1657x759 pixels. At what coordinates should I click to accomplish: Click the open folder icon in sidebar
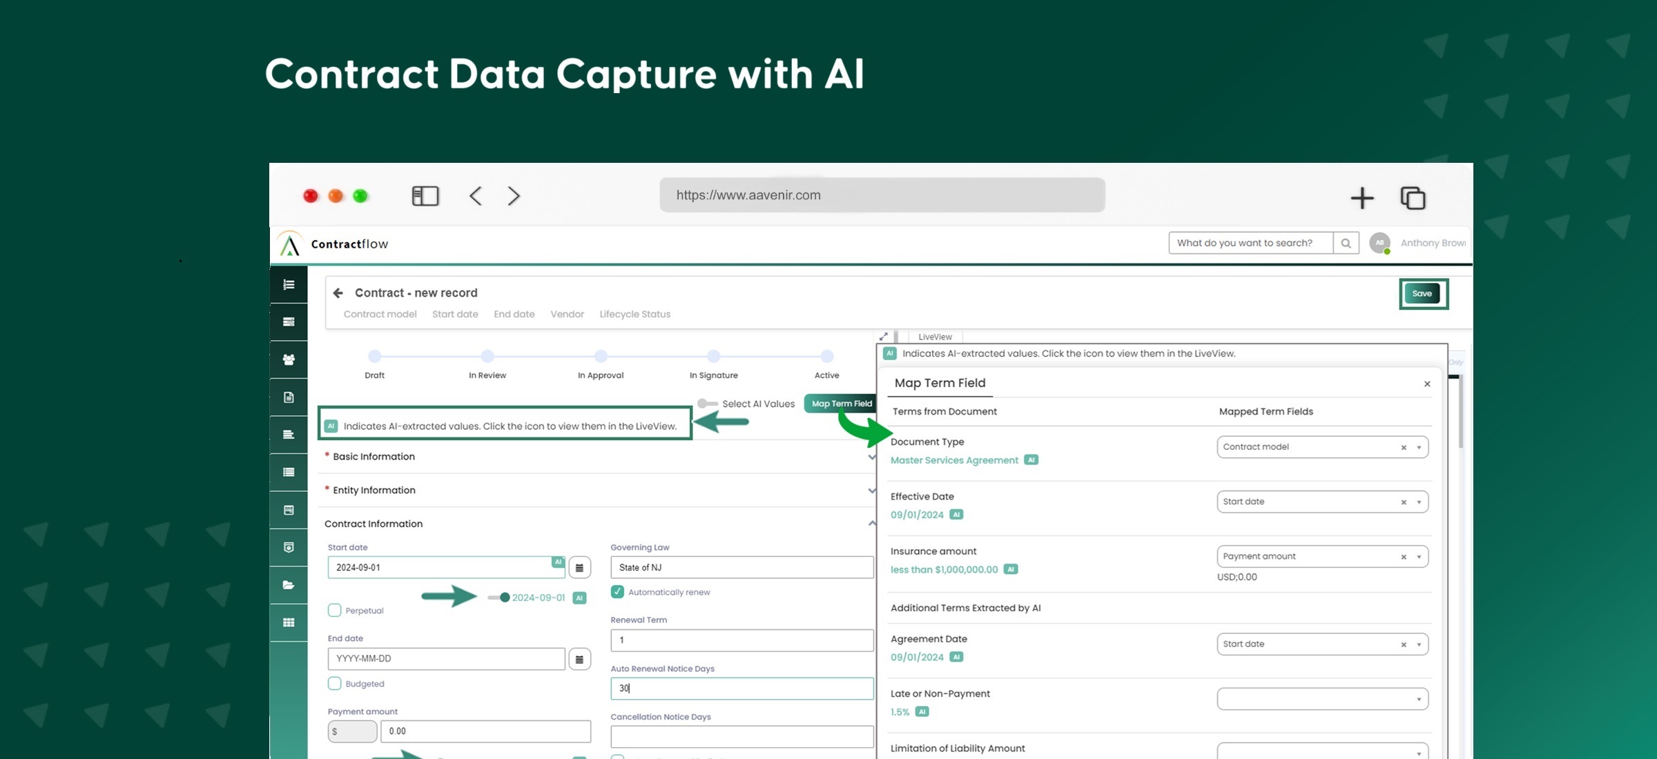click(289, 585)
